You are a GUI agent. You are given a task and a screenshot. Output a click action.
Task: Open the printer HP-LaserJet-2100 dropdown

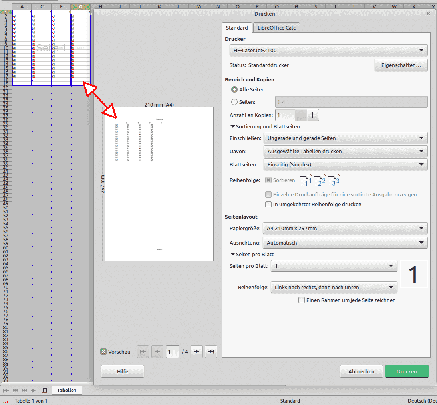tap(328, 50)
